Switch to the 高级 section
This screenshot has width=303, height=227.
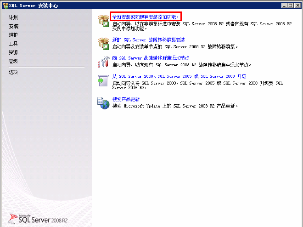tap(13, 61)
